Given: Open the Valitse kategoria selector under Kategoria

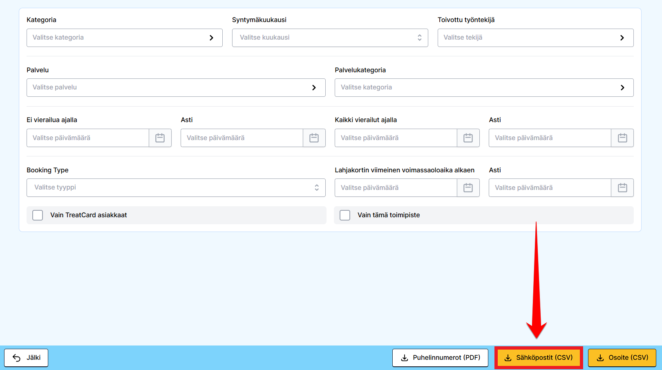Looking at the screenshot, I should pos(125,38).
